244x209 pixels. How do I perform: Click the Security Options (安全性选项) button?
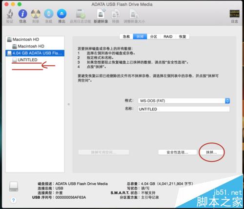click(177, 152)
